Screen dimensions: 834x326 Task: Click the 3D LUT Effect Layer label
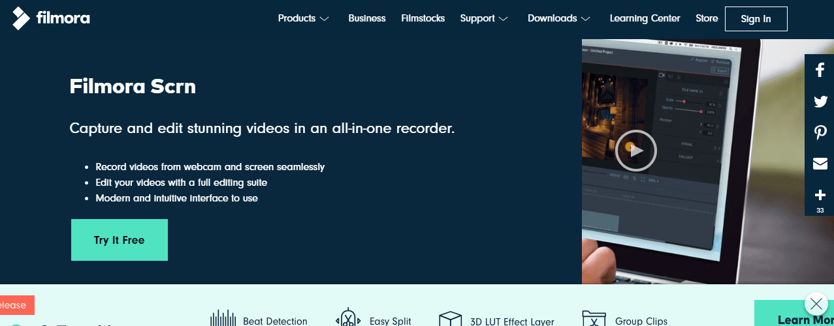click(512, 321)
